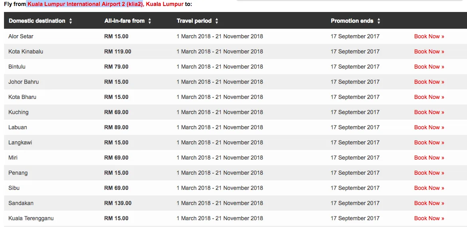467x227 pixels.
Task: Click the Domestic destination column header
Action: (x=37, y=21)
